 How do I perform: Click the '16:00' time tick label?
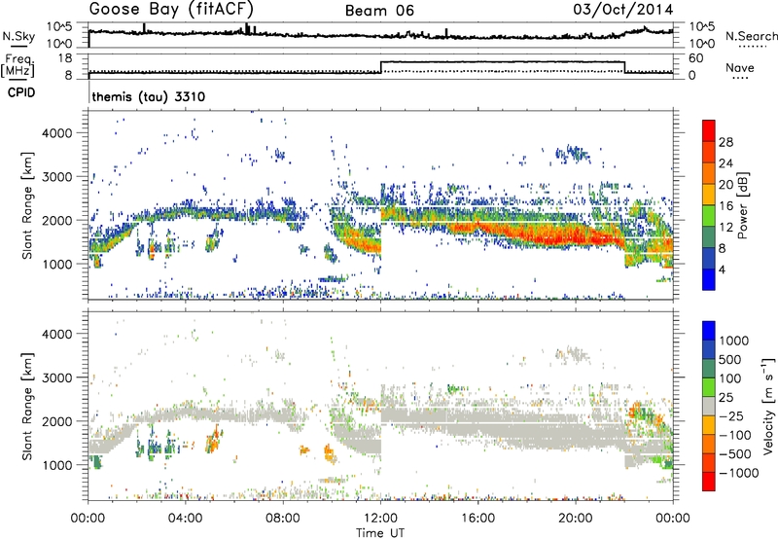(x=477, y=519)
